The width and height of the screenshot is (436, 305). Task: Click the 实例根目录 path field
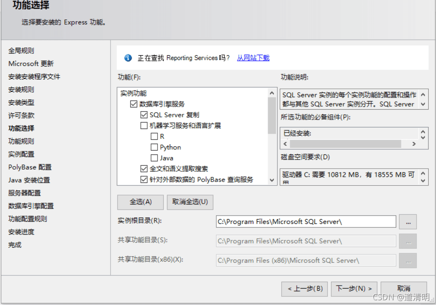pos(306,222)
